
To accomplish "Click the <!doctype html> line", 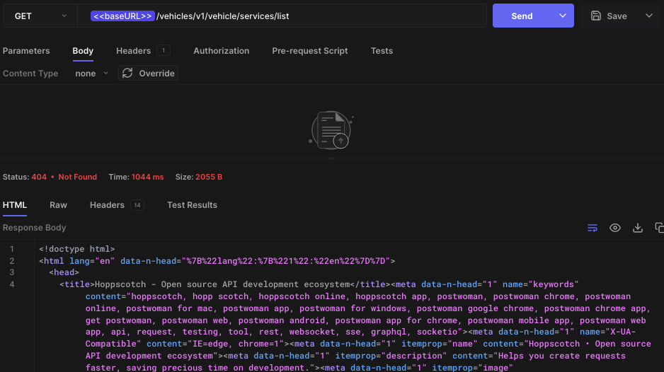I will point(76,249).
